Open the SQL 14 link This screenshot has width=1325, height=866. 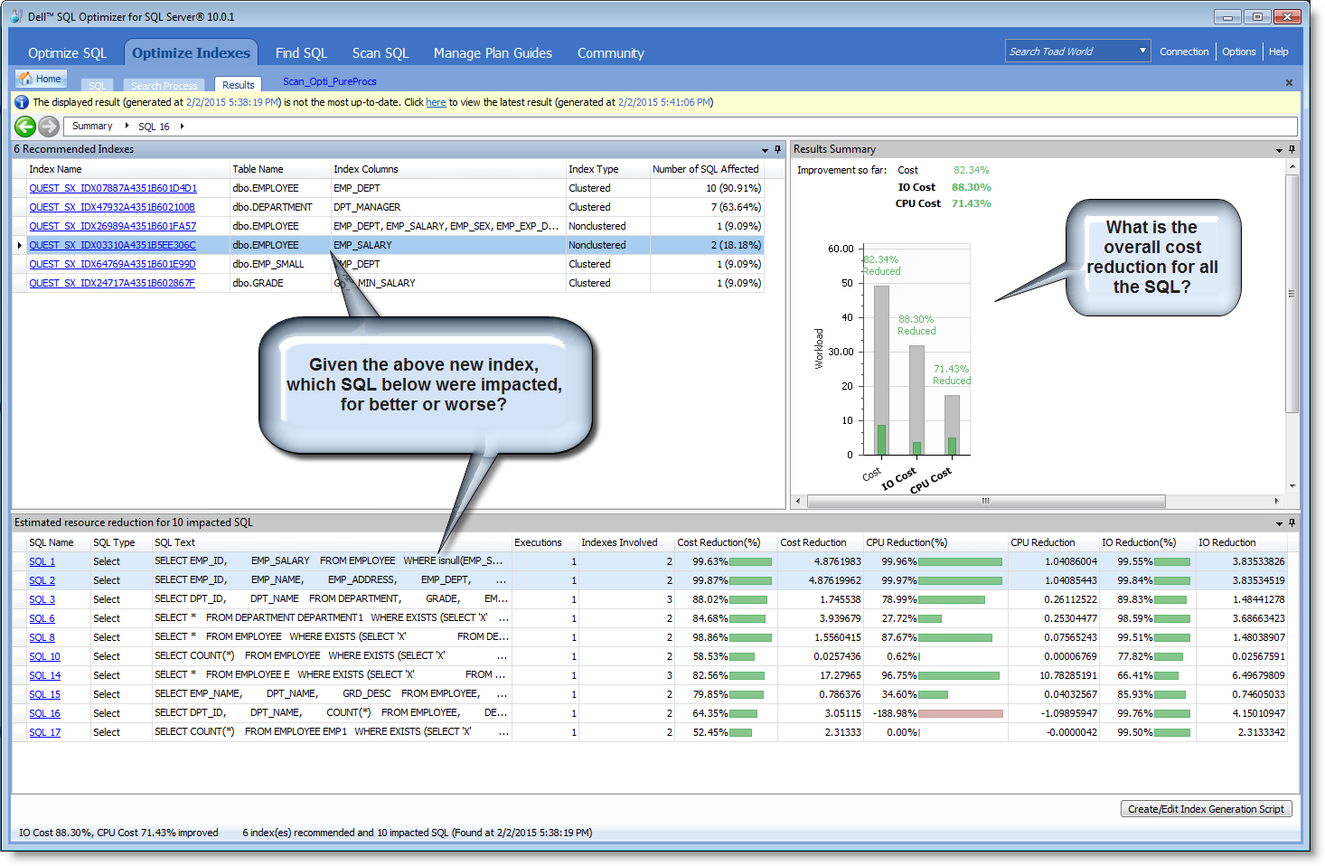tap(44, 675)
